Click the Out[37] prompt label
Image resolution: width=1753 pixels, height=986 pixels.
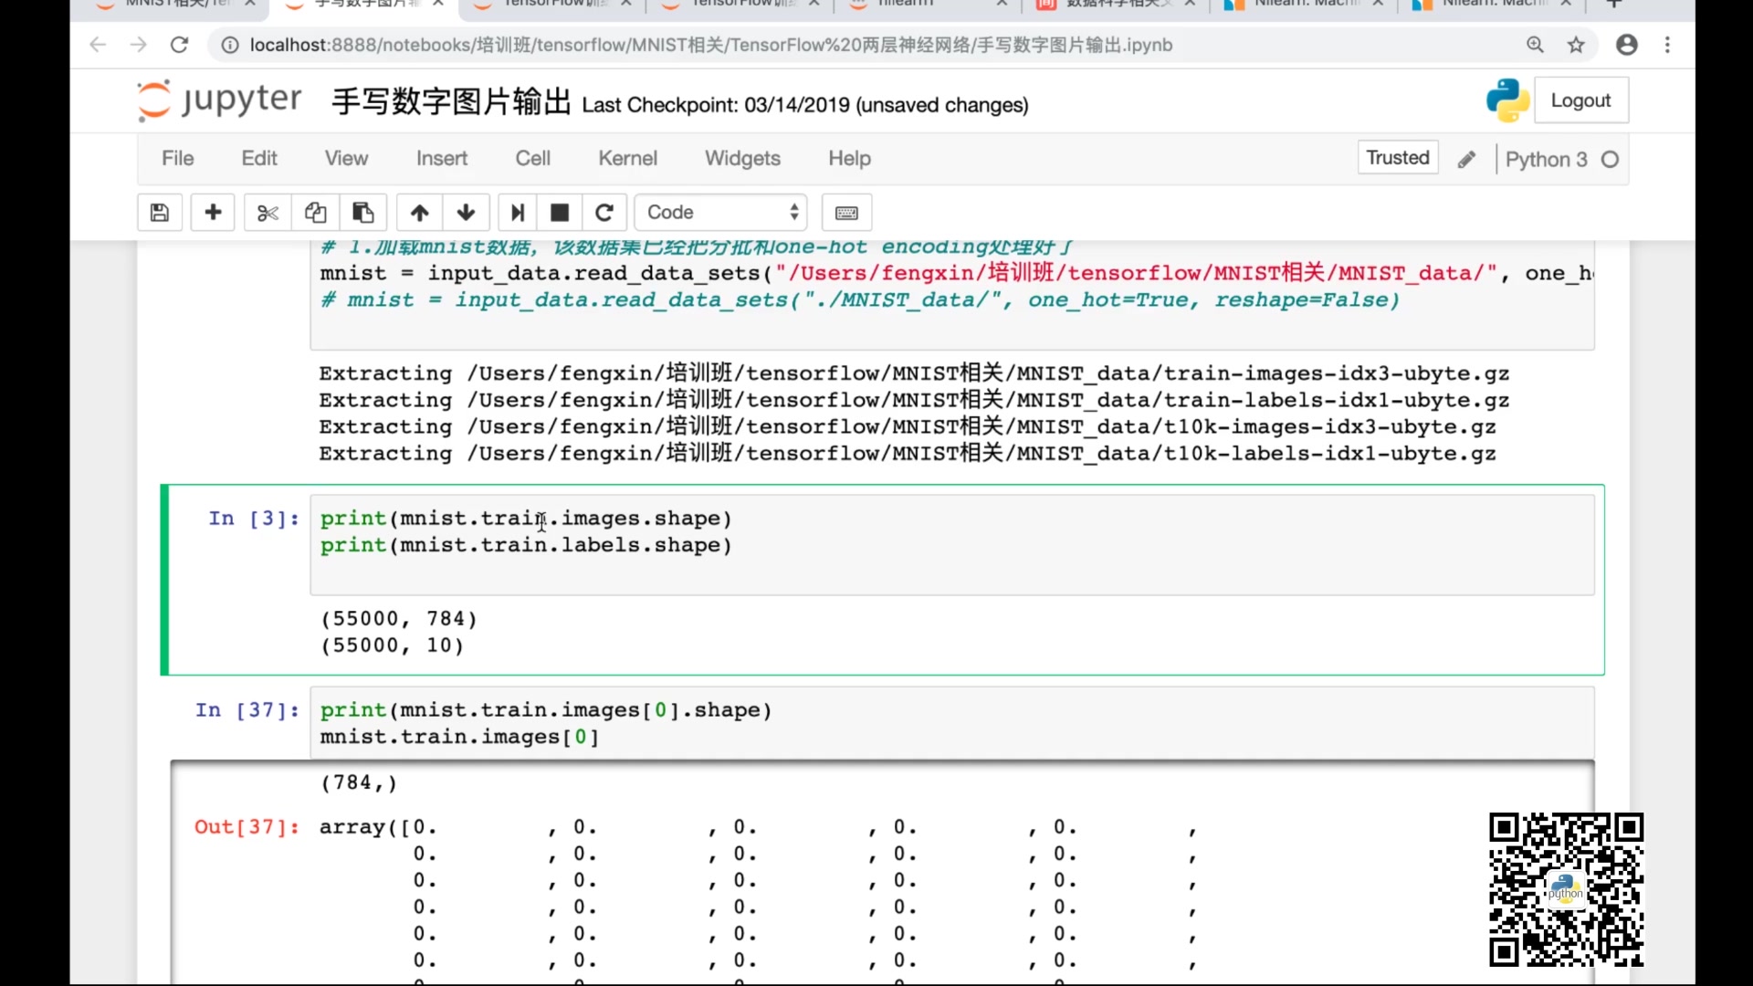[x=247, y=827]
